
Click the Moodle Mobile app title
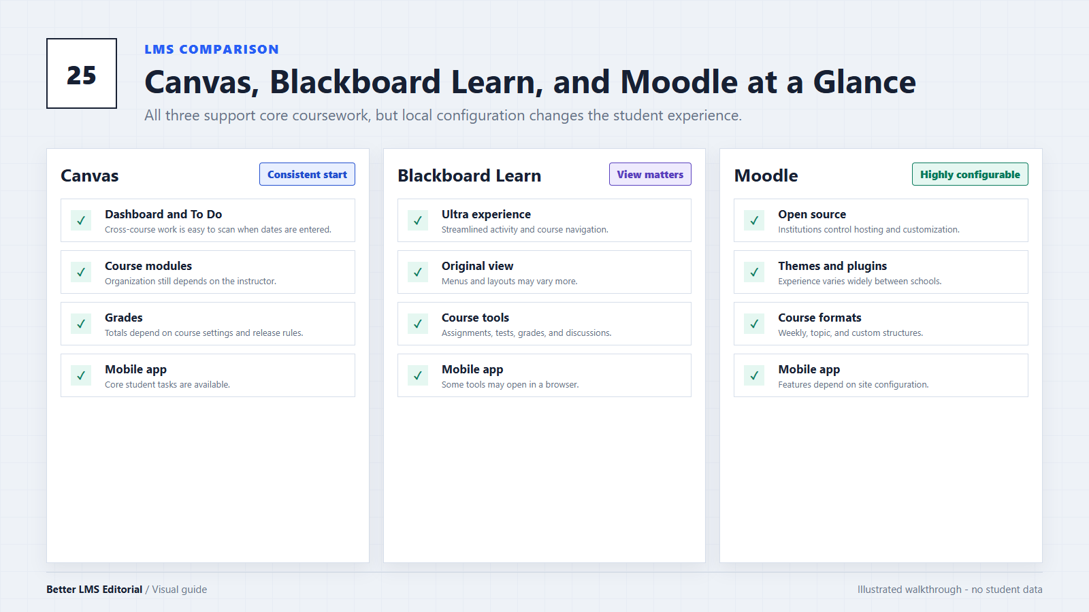click(809, 369)
